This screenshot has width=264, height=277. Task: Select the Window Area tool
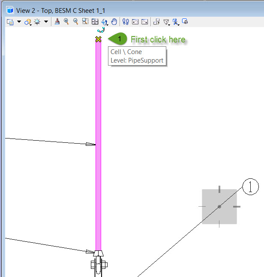(85, 21)
